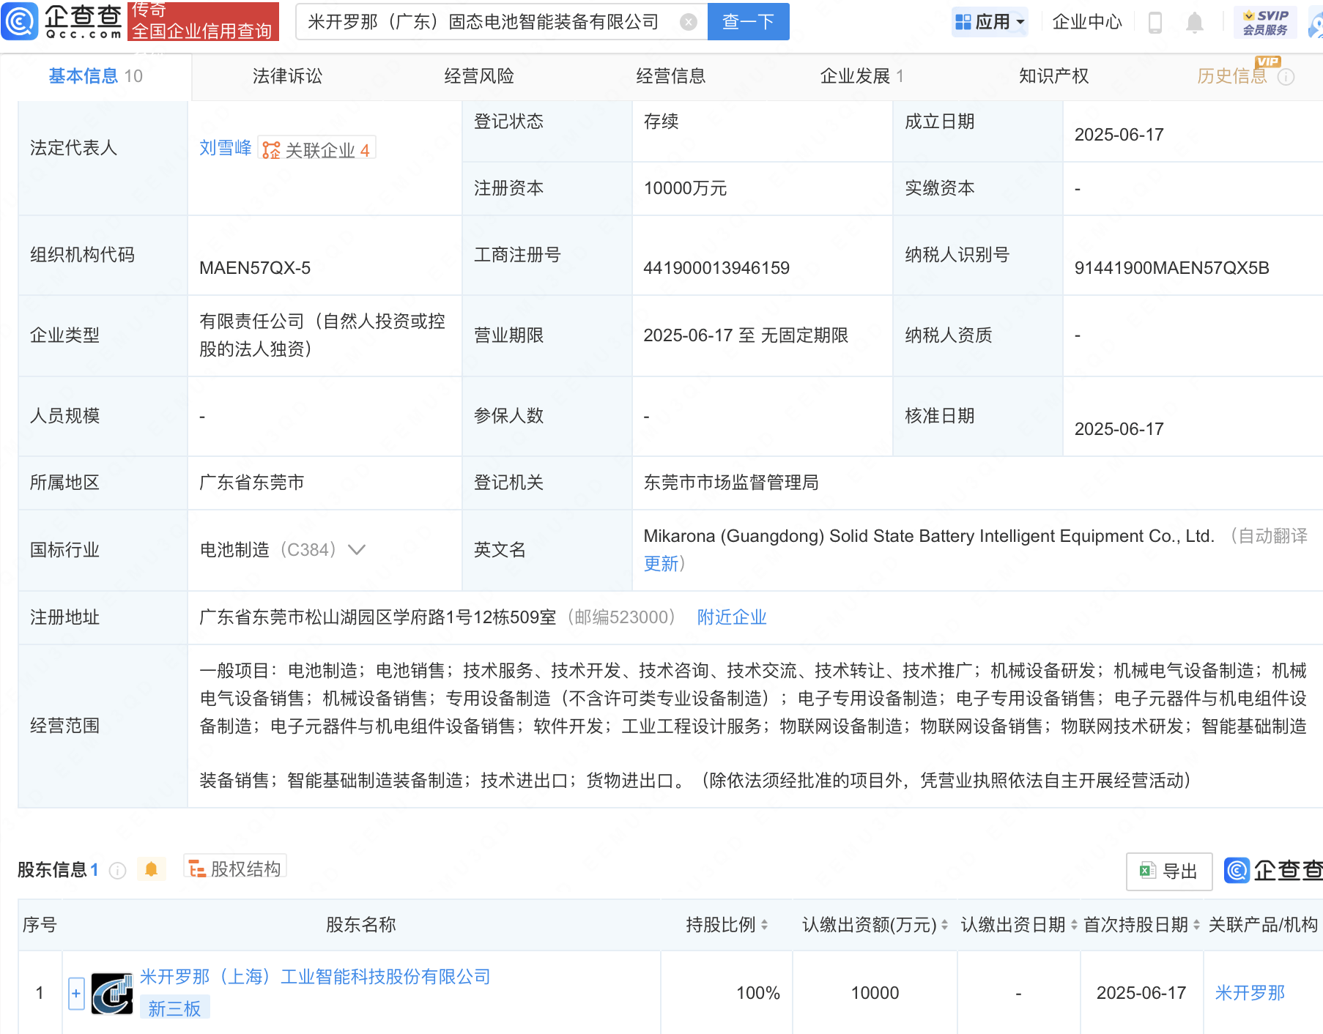Open 米开罗那（上海）工业智能科技股份有限公司 link
1323x1034 pixels.
coord(315,977)
